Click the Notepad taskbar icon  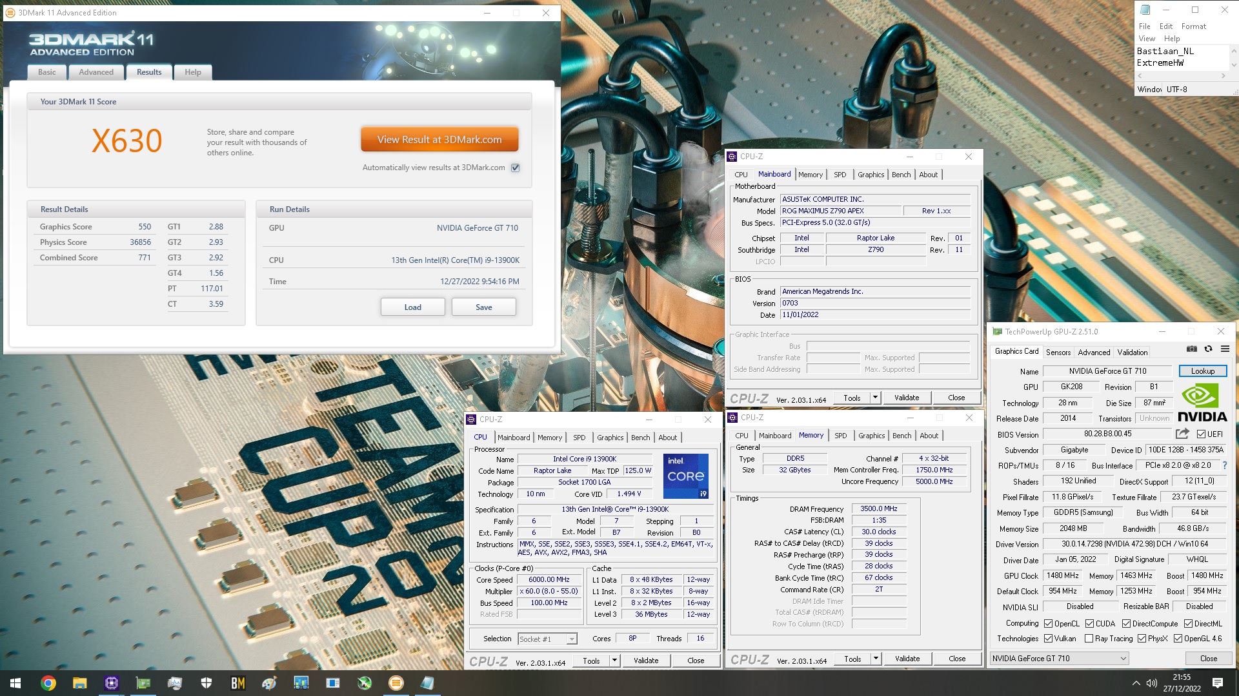click(428, 683)
